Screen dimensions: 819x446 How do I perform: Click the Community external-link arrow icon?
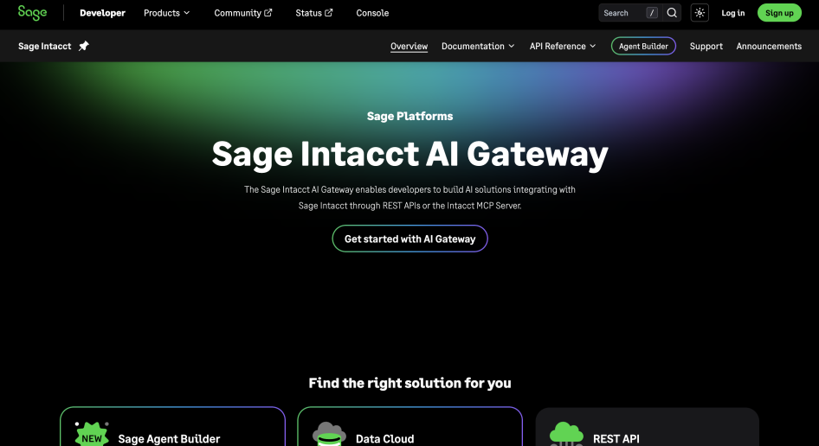tap(268, 12)
